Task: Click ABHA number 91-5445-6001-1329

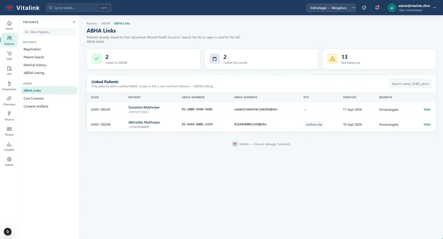Action: click(197, 124)
